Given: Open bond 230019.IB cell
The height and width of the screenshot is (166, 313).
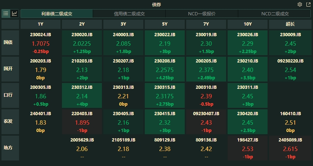Looking at the screenshot, I should (x=206, y=42).
